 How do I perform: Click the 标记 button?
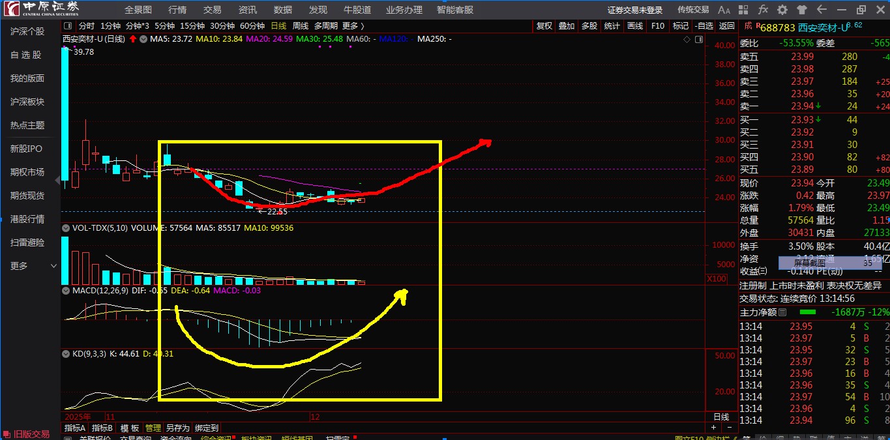pyautogui.click(x=681, y=26)
